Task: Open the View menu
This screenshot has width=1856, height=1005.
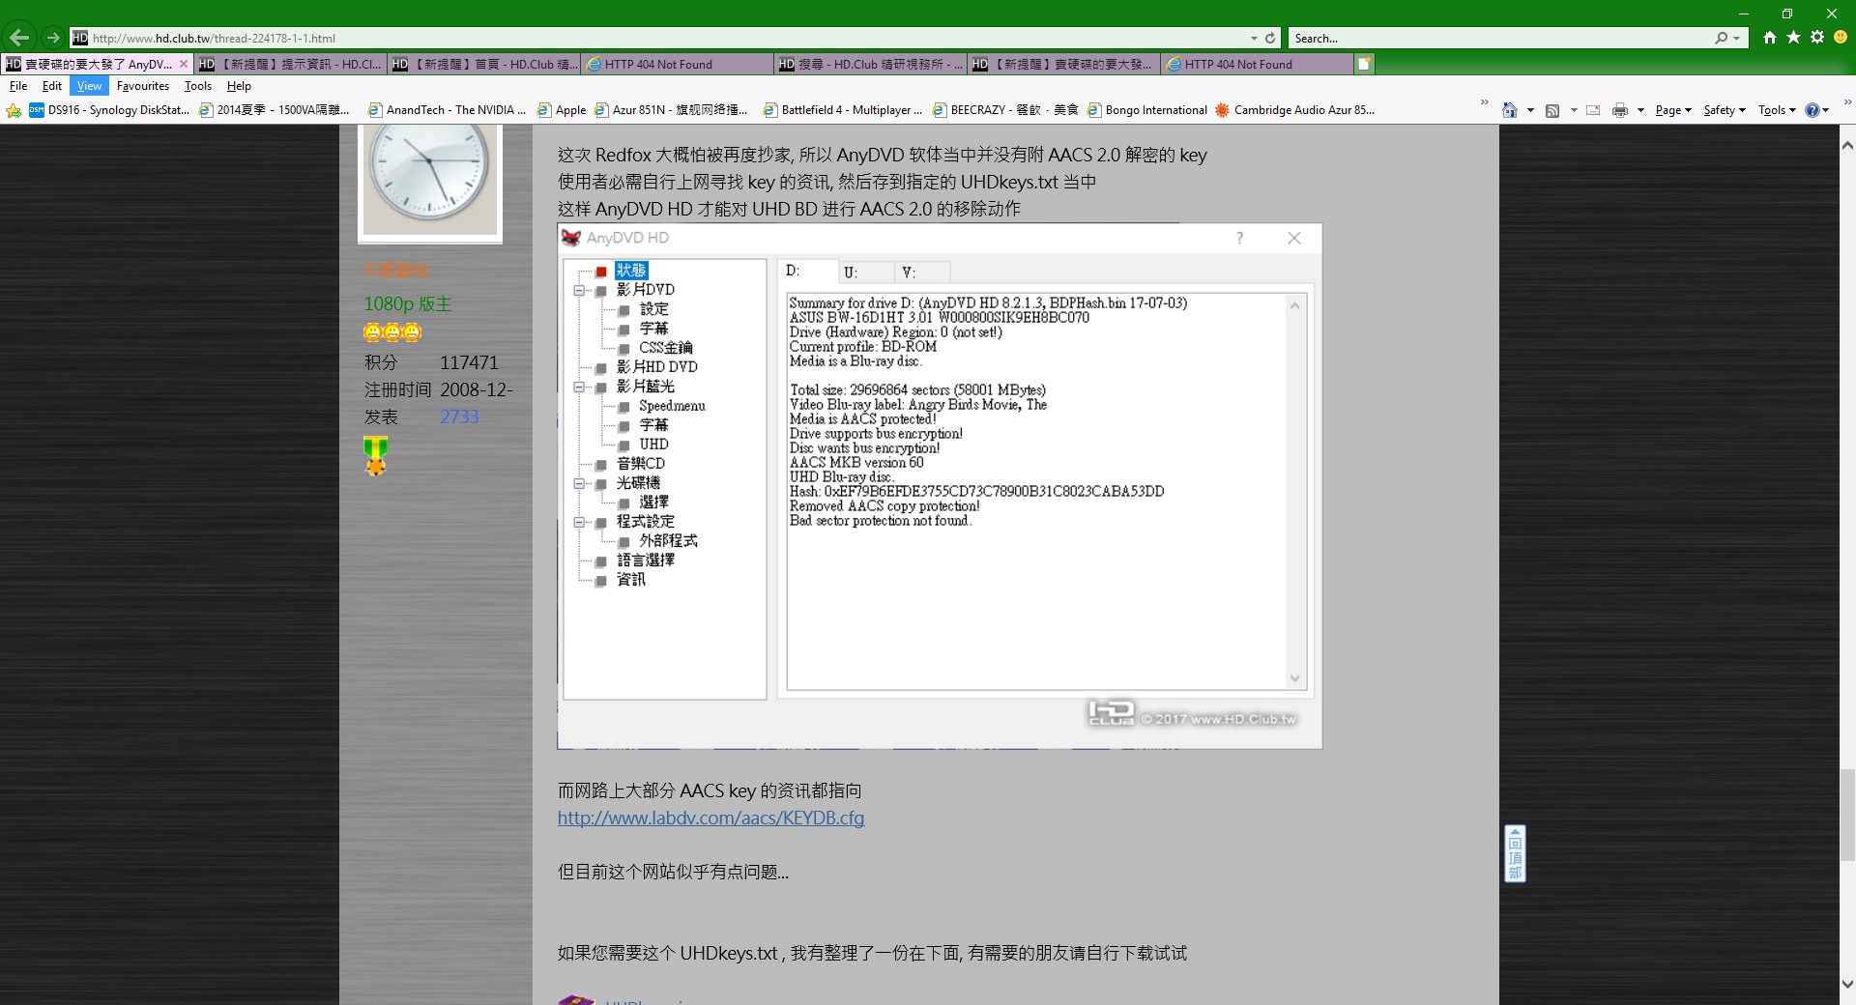Action: point(89,86)
